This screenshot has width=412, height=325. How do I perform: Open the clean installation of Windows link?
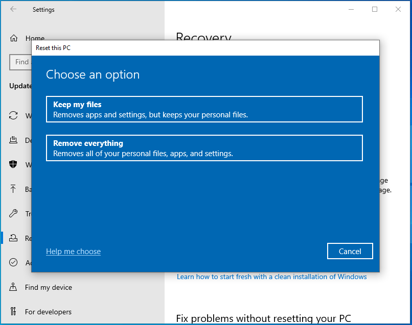[272, 277]
